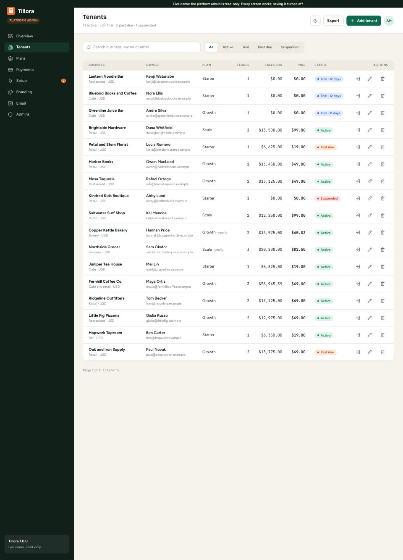Click the Export button
This screenshot has height=560, width=403.
click(x=333, y=21)
